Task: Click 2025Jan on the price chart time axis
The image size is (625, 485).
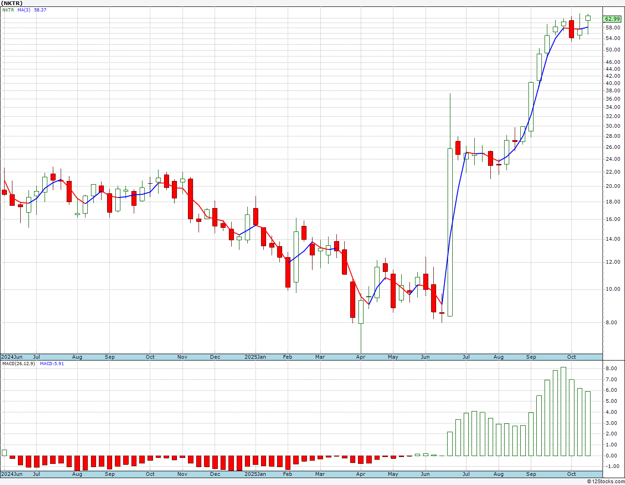Action: 255,357
